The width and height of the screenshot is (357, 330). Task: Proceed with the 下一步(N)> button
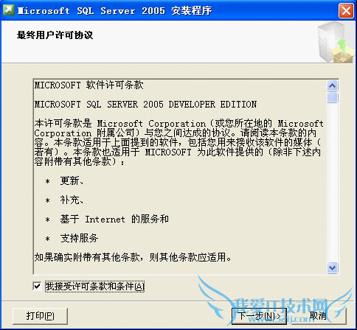(260, 316)
